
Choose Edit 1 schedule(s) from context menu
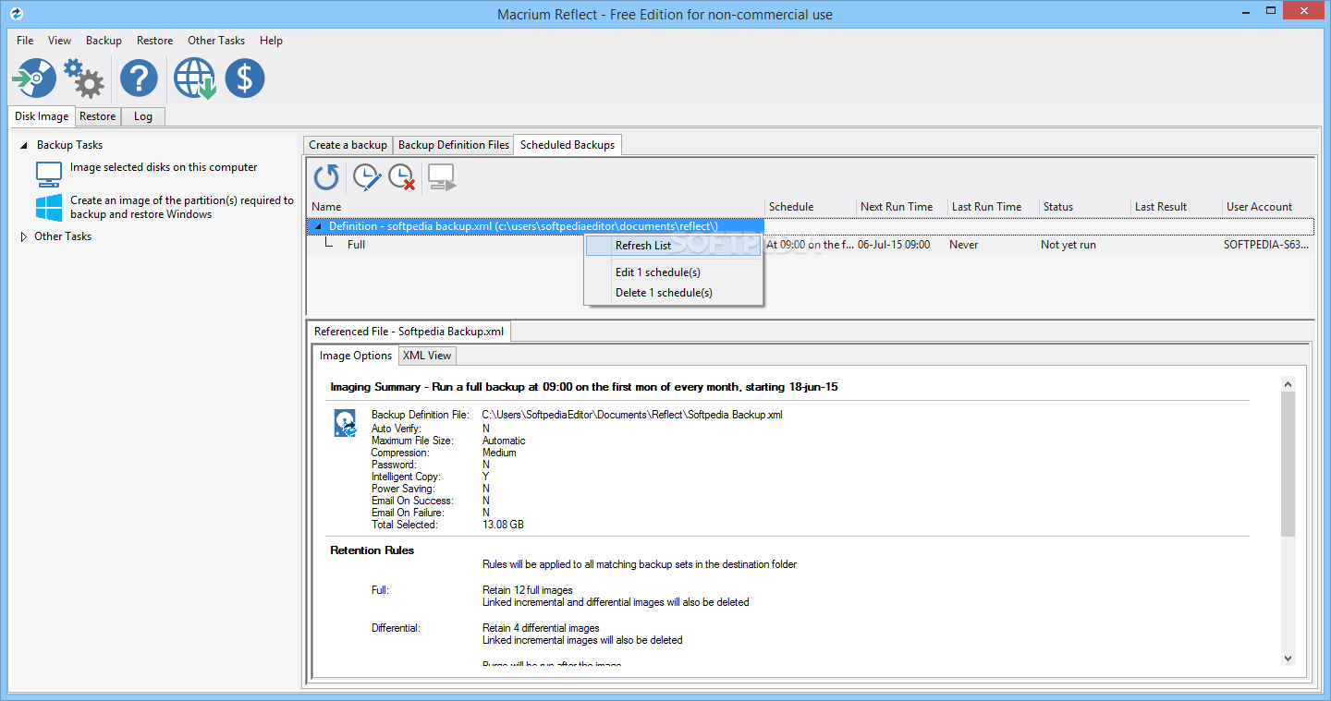pos(673,272)
